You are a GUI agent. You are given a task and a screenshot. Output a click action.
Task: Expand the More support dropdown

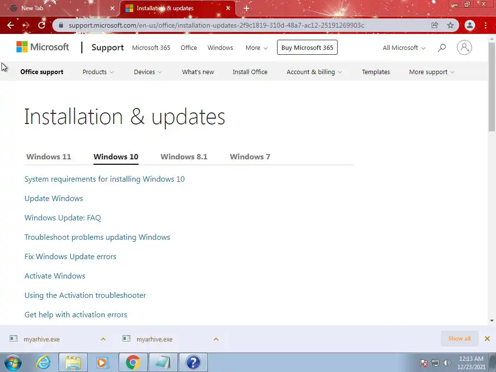[x=432, y=72]
